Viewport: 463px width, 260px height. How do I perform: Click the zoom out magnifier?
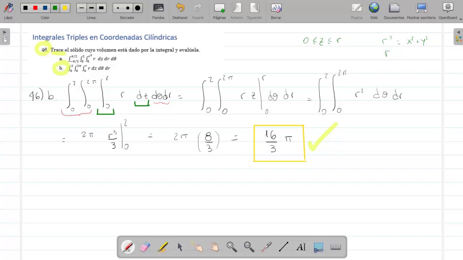point(249,247)
